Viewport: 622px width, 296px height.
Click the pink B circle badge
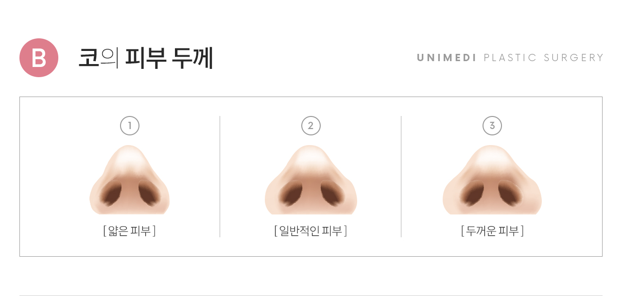click(x=39, y=58)
